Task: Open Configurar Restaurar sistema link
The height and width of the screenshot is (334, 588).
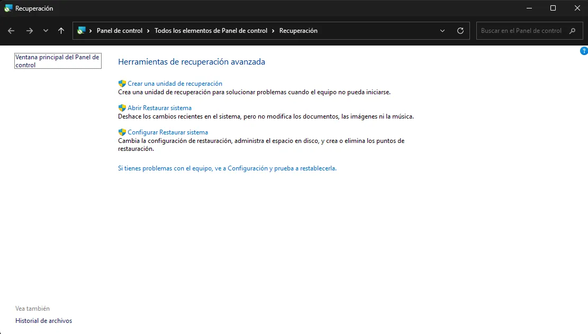Action: (168, 132)
